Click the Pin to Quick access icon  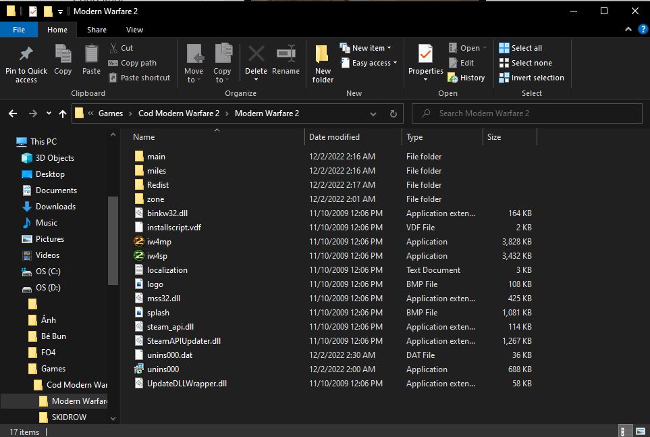coord(26,54)
